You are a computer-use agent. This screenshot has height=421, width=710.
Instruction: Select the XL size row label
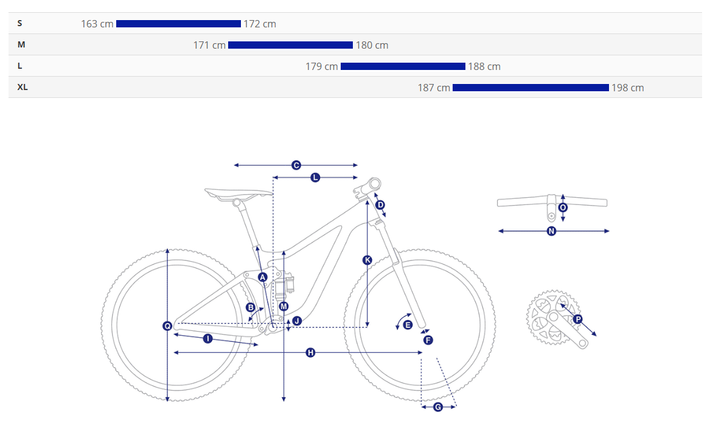[23, 88]
